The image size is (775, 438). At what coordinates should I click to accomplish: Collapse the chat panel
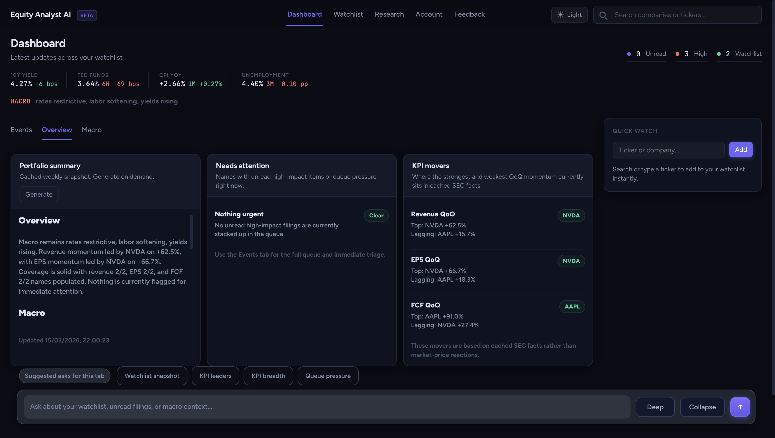click(702, 407)
